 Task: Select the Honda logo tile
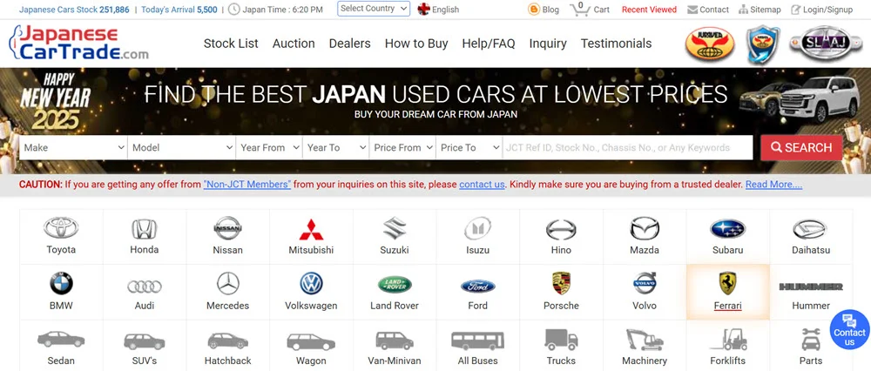[x=145, y=229]
